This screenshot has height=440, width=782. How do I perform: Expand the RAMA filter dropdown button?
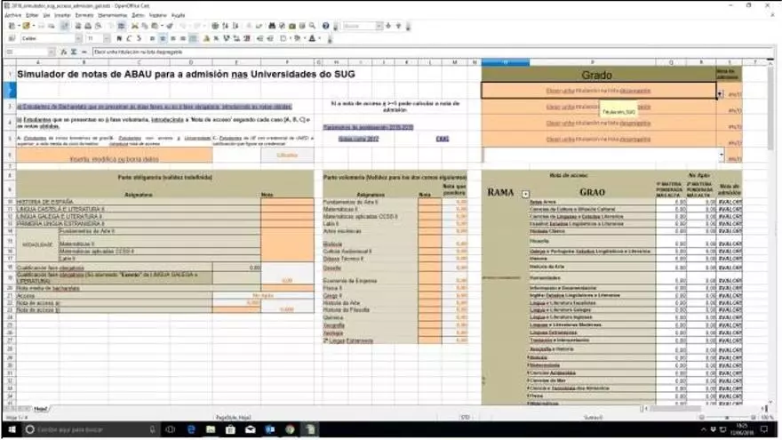coord(525,193)
